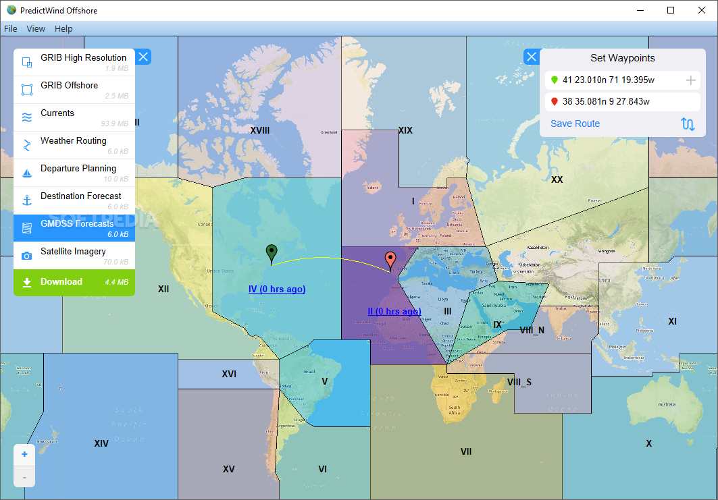718x500 pixels.
Task: Click the Currents waves icon
Action: click(x=27, y=117)
